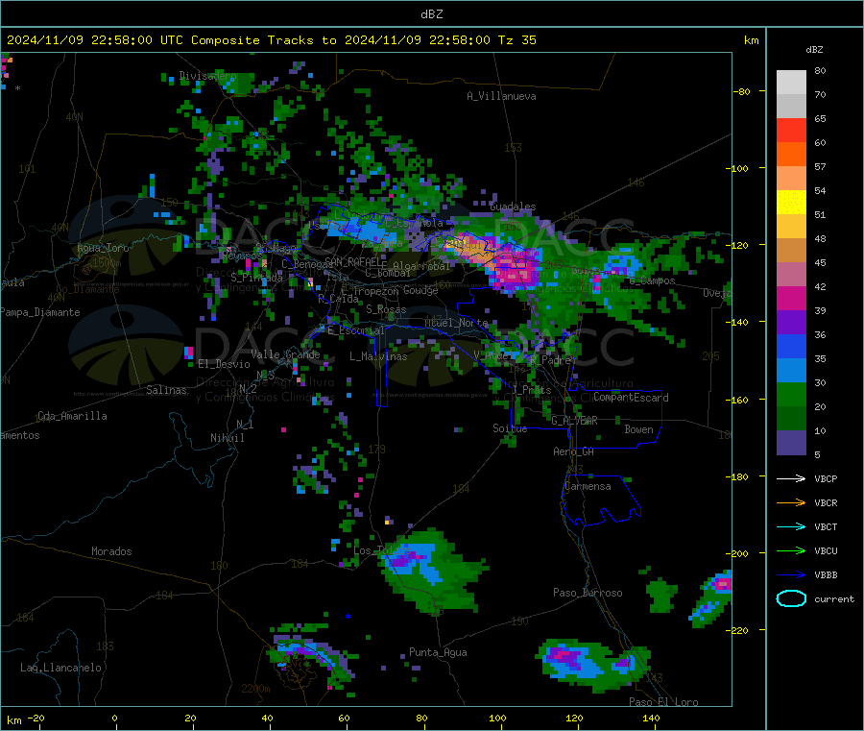Click the 'Lag.Llancanelo' place label
This screenshot has width=864, height=731.
[60, 668]
